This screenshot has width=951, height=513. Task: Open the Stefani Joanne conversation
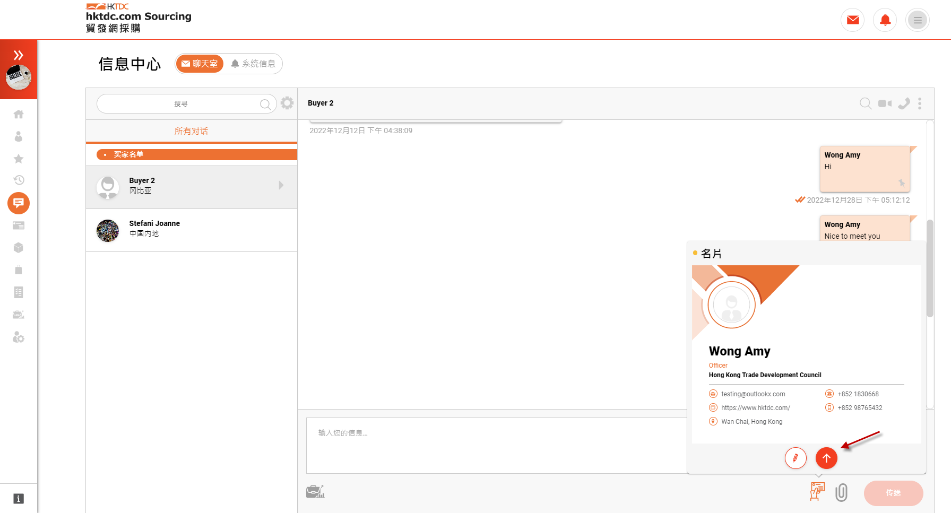pyautogui.click(x=192, y=230)
